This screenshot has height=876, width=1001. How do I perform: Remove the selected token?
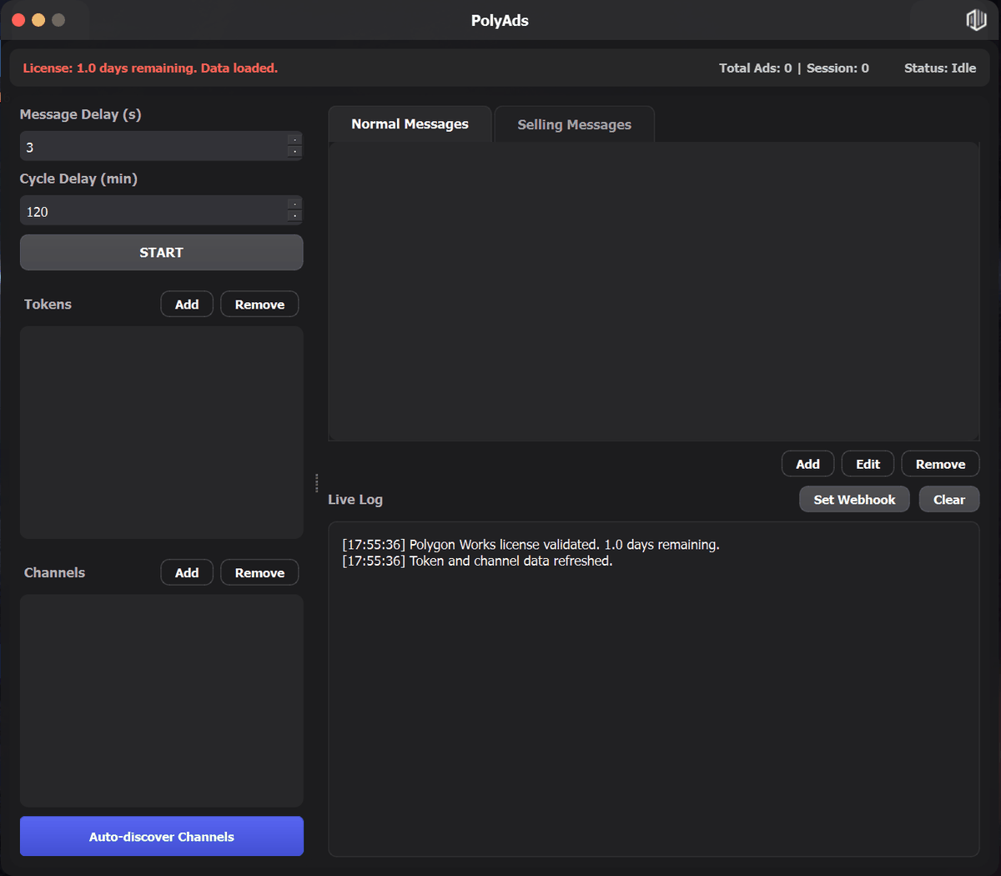[x=259, y=305]
